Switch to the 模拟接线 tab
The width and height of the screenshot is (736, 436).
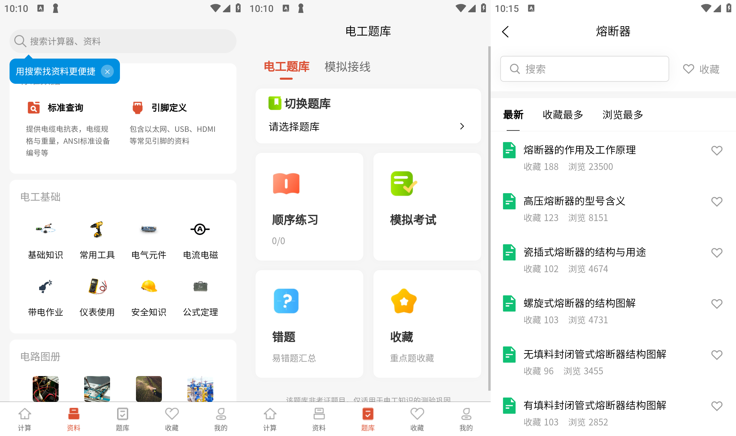click(347, 67)
